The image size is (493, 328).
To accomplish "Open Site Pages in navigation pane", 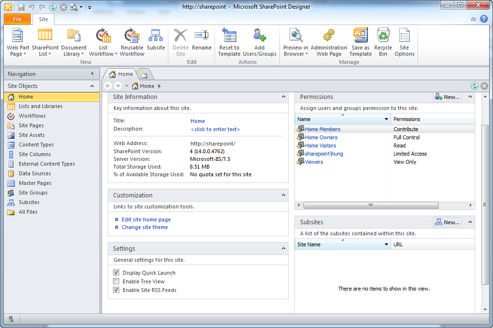I will (51, 125).
